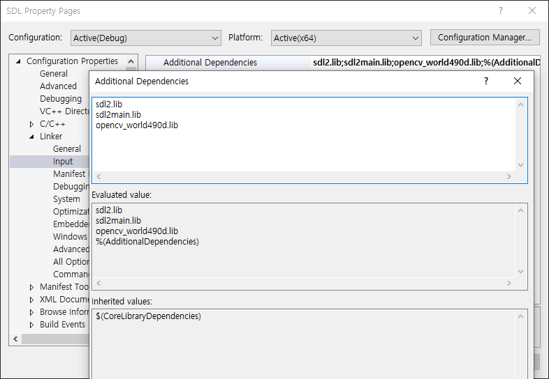Click right arrow of edit box horizontal scrollbar
549x379 pixels.
click(x=509, y=177)
